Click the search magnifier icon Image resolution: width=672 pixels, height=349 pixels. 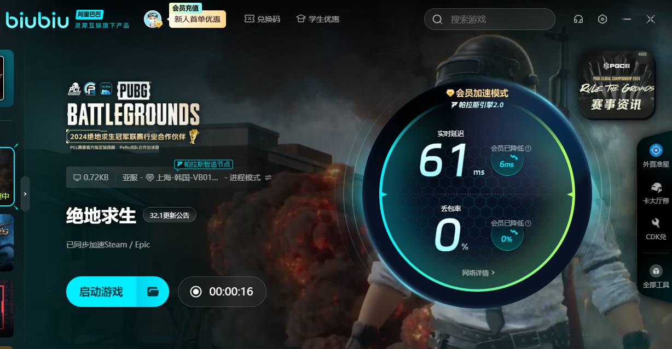point(437,20)
